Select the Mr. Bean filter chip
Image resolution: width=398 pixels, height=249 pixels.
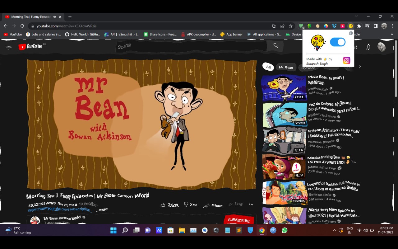[286, 68]
